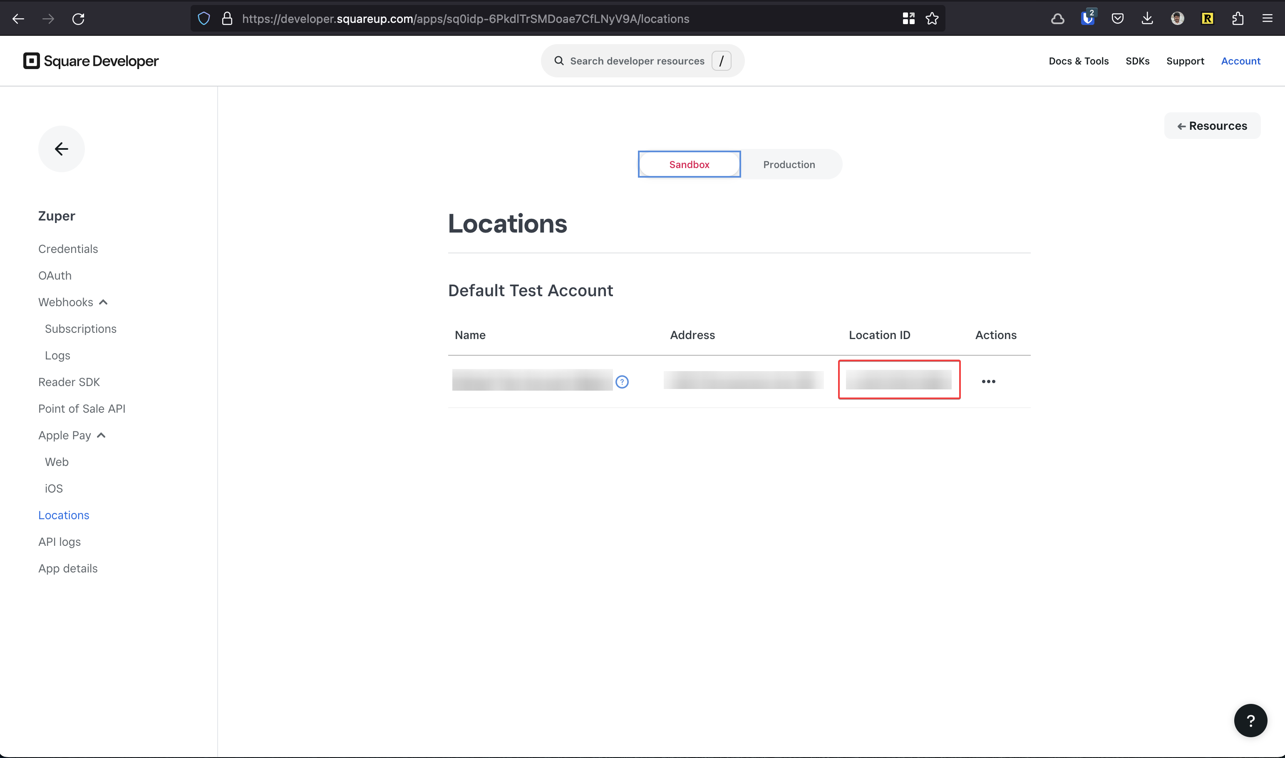Click the help question mark button
Screen dimensions: 1285x758
[x=1250, y=720]
